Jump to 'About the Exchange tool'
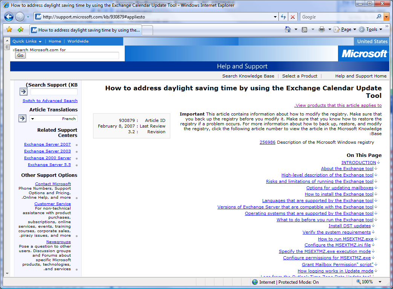 347,169
